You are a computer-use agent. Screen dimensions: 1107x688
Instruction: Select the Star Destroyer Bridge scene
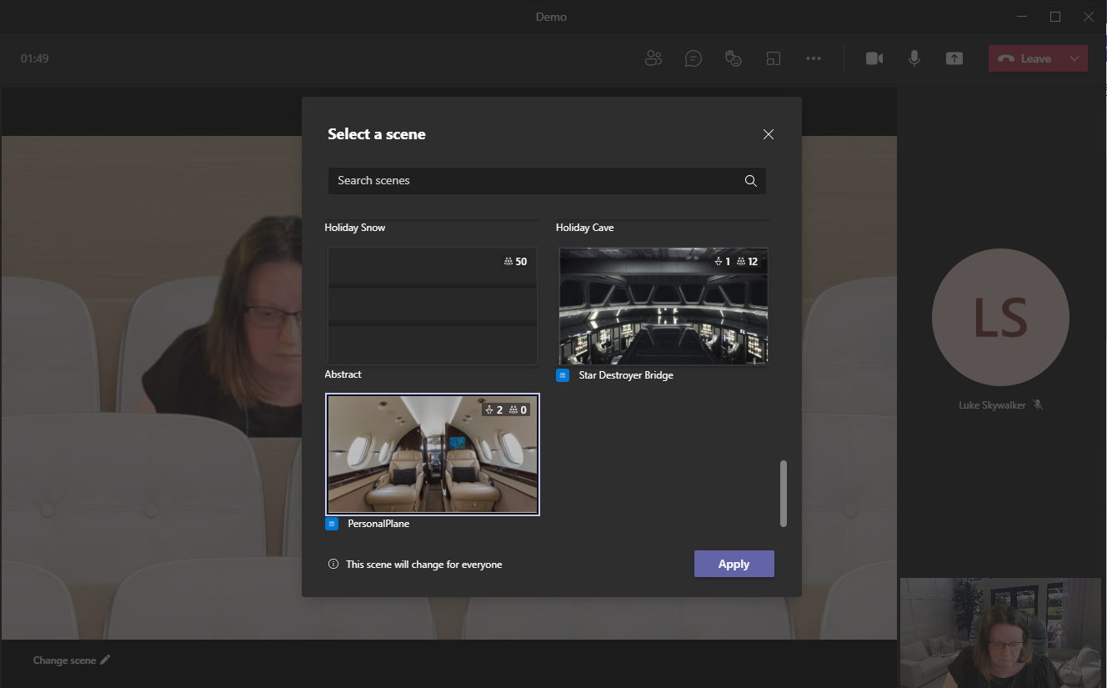[664, 307]
